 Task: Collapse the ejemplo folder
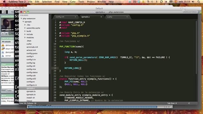click(23, 22)
